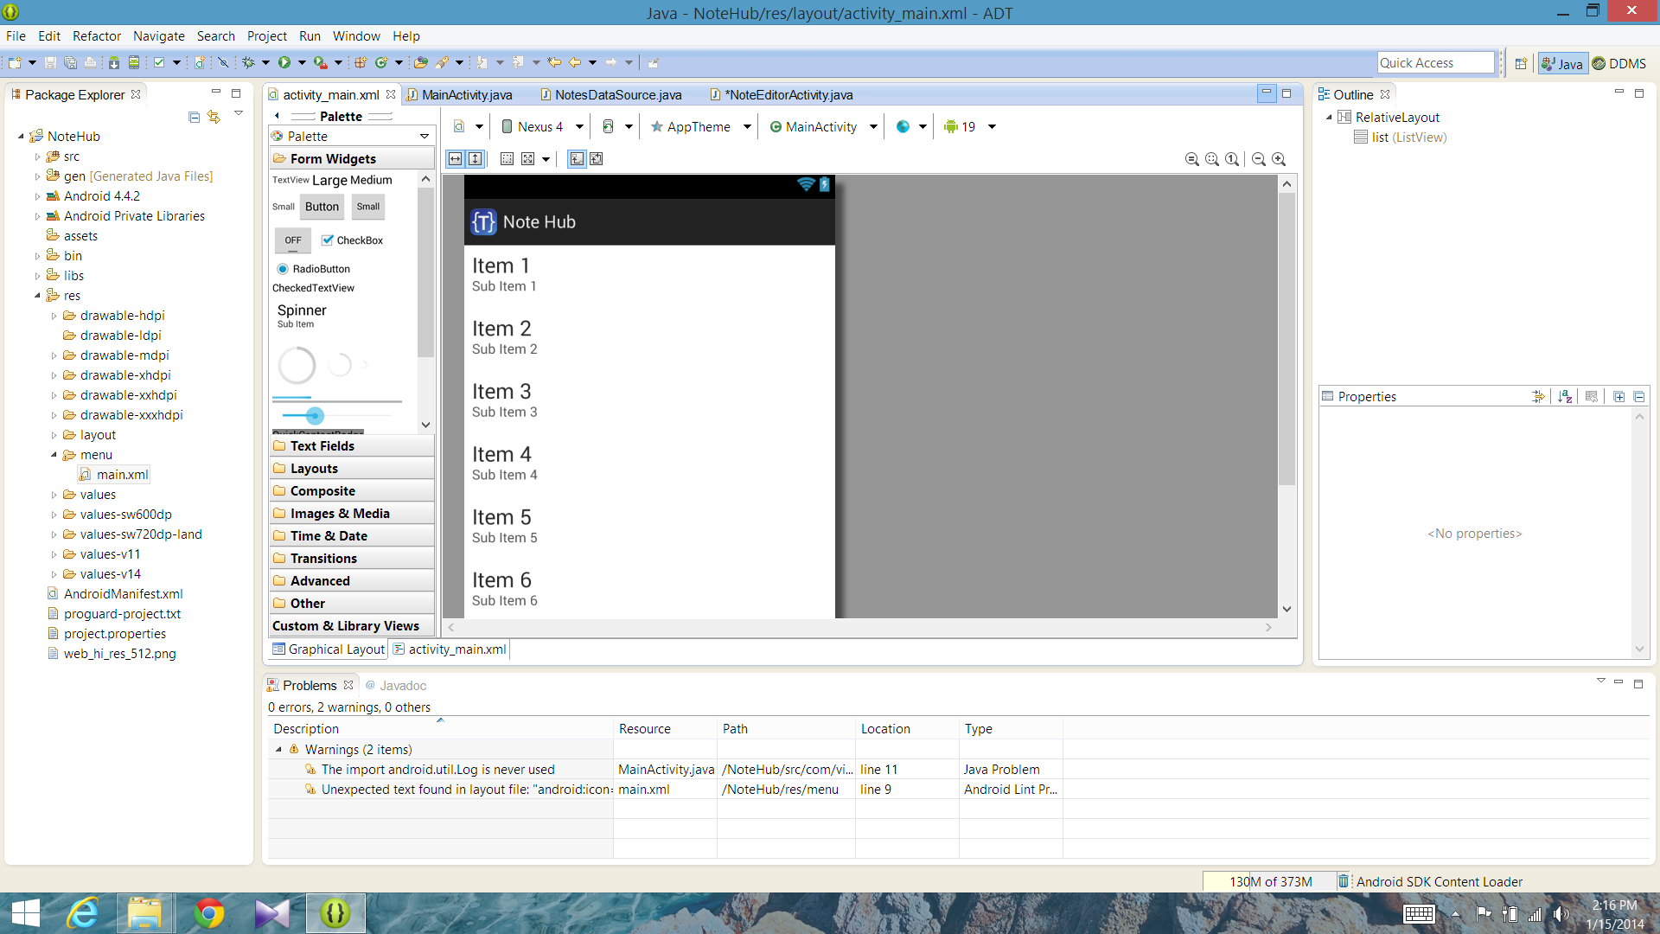Image resolution: width=1660 pixels, height=934 pixels.
Task: Toggle Link with Editor icon
Action: [214, 117]
